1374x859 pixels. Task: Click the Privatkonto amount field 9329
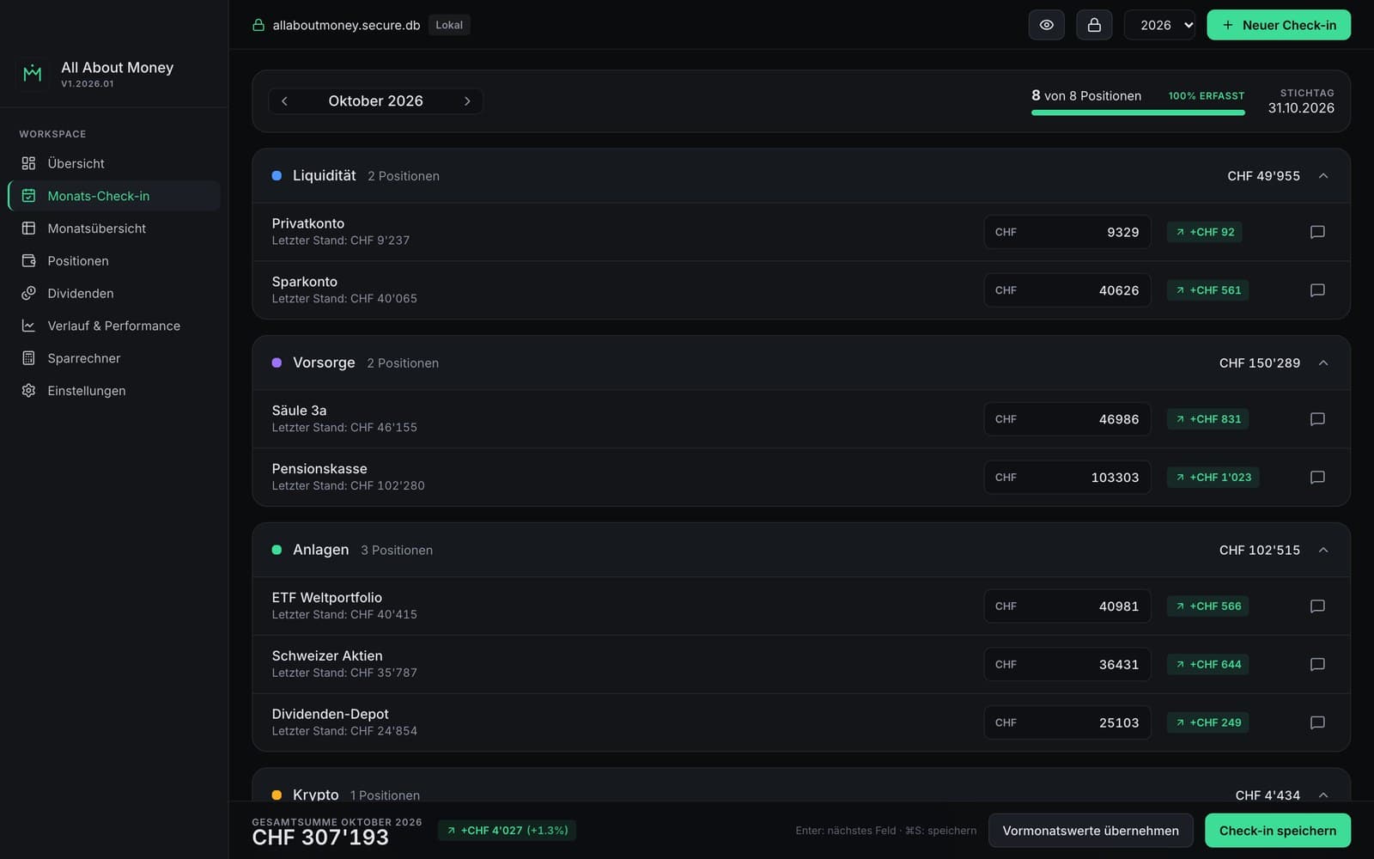pyautogui.click(x=1067, y=232)
